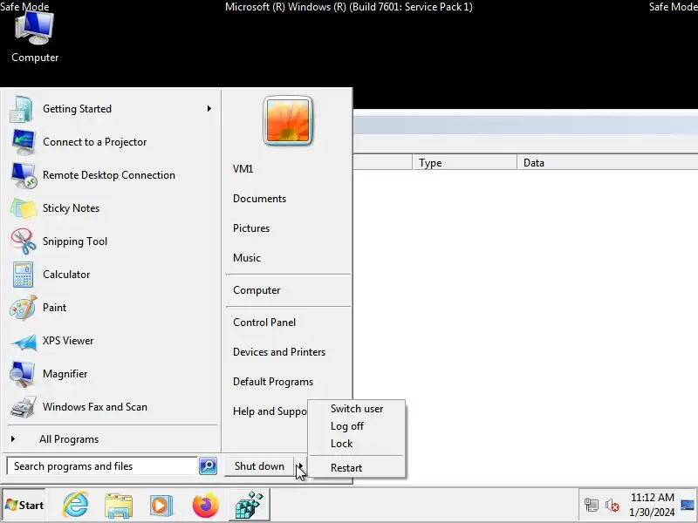Launch Remote Desktop Connection text label
Image resolution: width=698 pixels, height=523 pixels.
point(109,175)
